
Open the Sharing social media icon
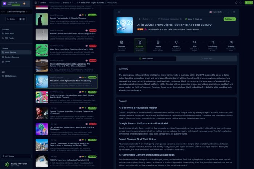pos(231,42)
